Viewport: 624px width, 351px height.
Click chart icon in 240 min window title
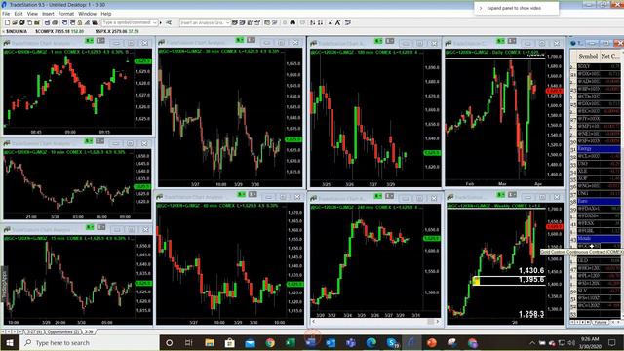[x=314, y=198]
